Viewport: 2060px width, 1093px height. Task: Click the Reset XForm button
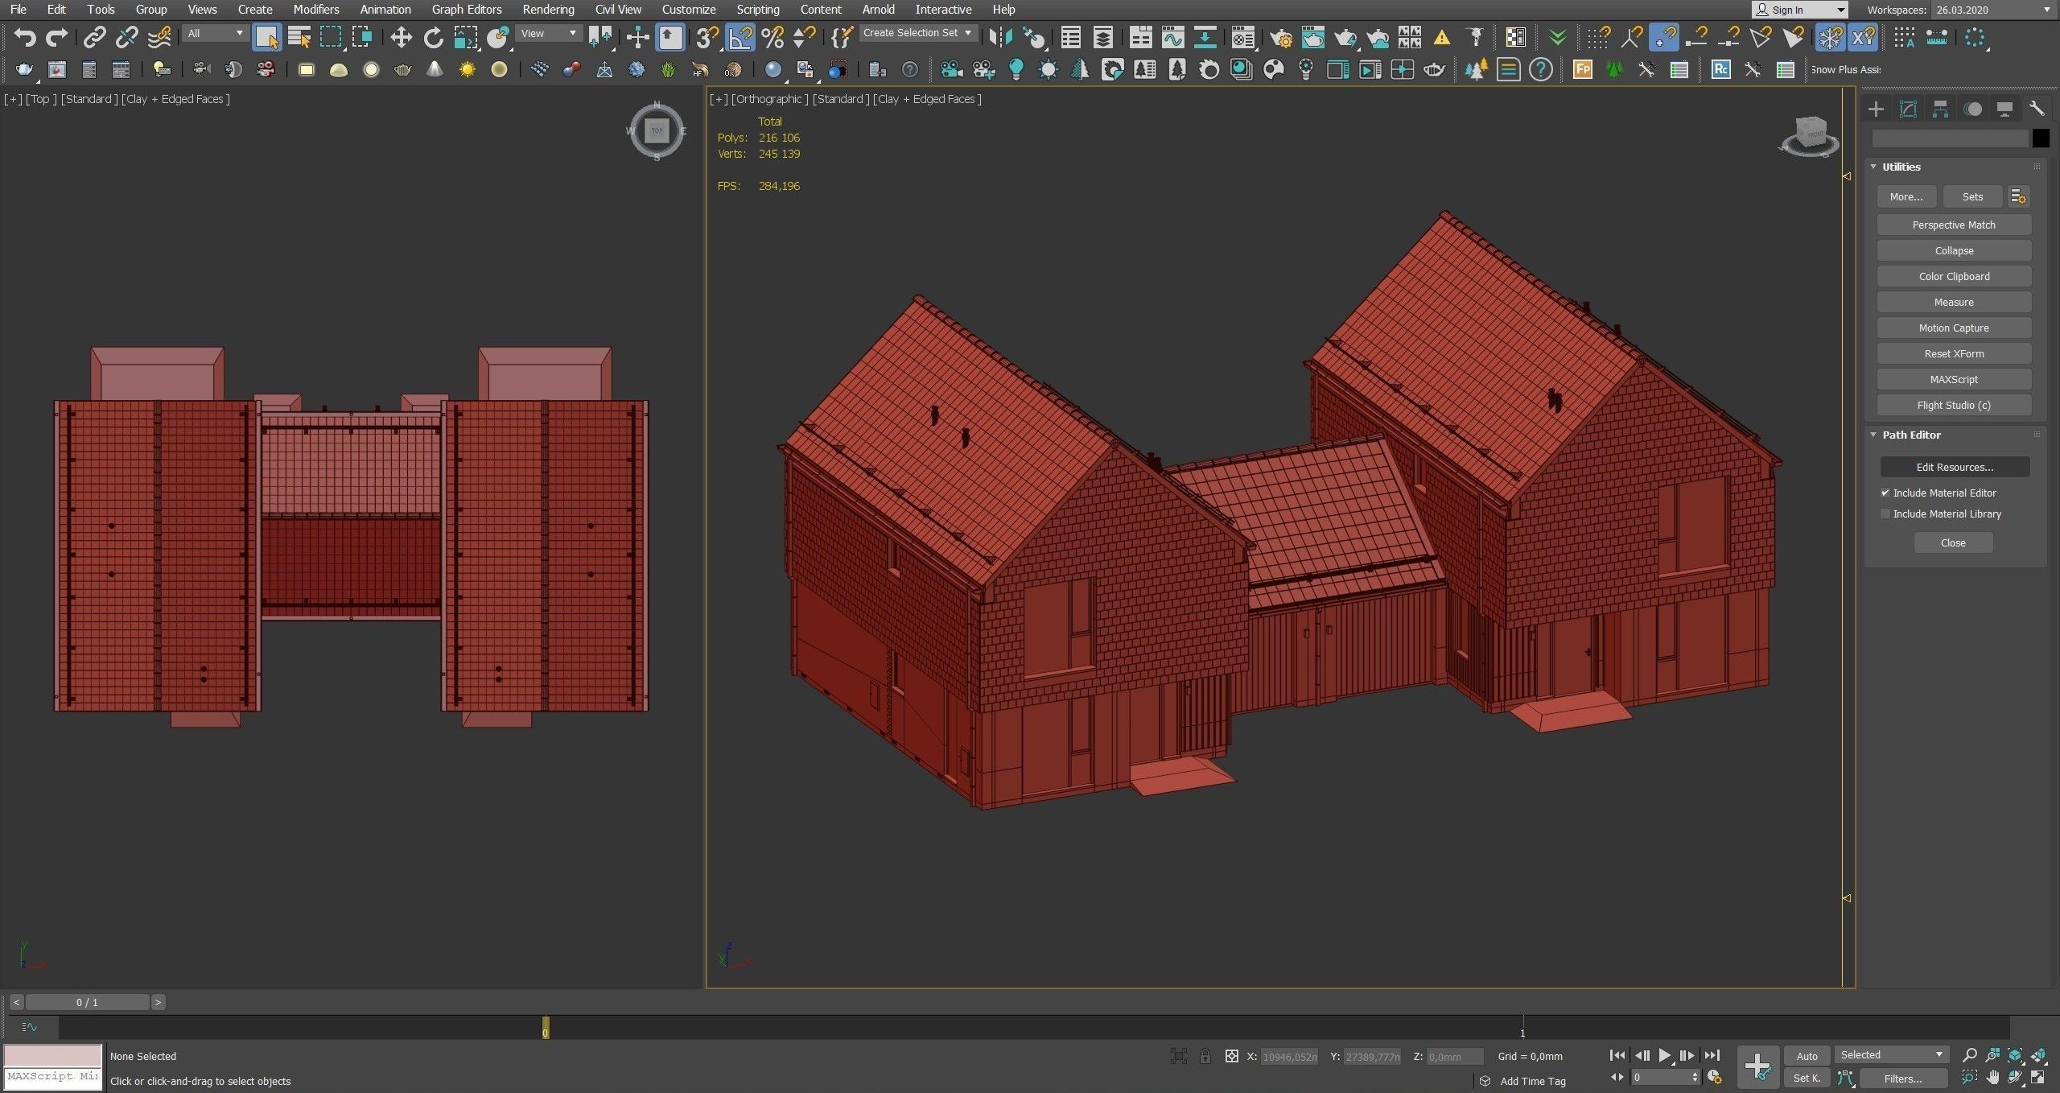1954,354
